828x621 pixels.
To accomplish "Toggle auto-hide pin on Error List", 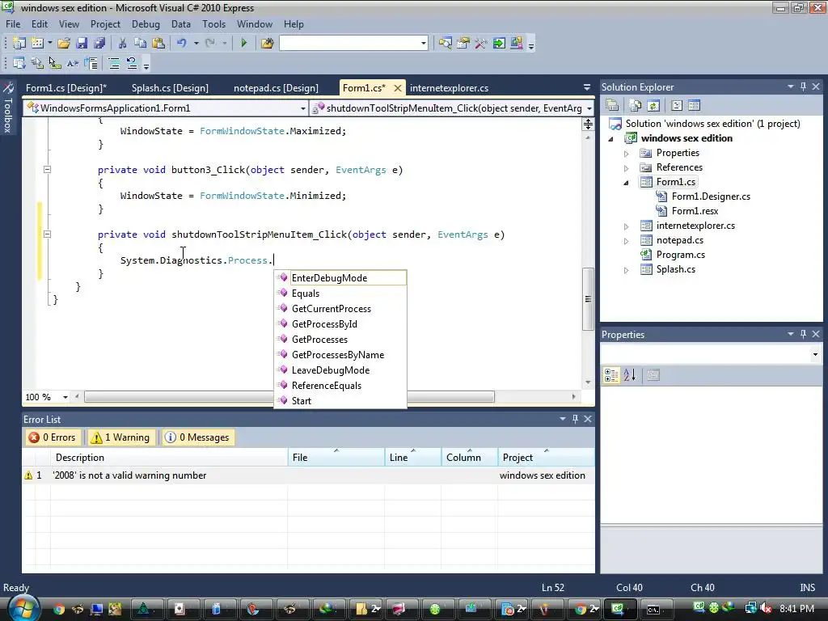I will (575, 419).
